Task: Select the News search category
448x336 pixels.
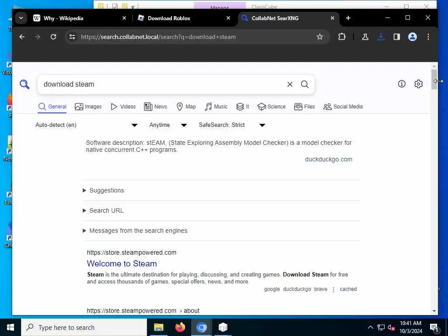Action: click(155, 107)
